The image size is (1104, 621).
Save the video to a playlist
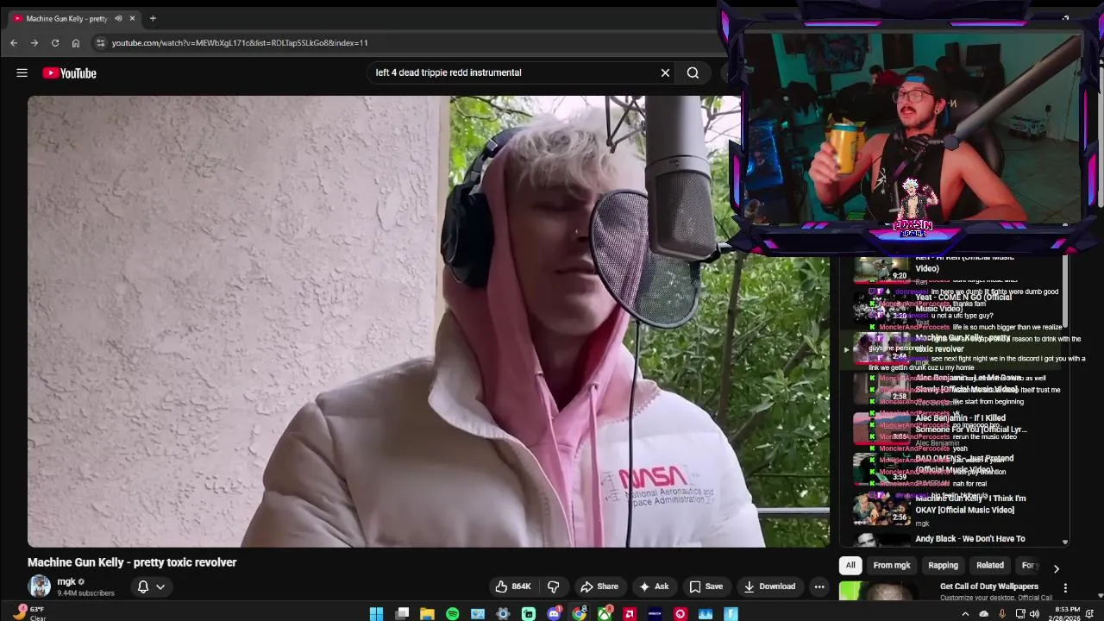click(706, 586)
